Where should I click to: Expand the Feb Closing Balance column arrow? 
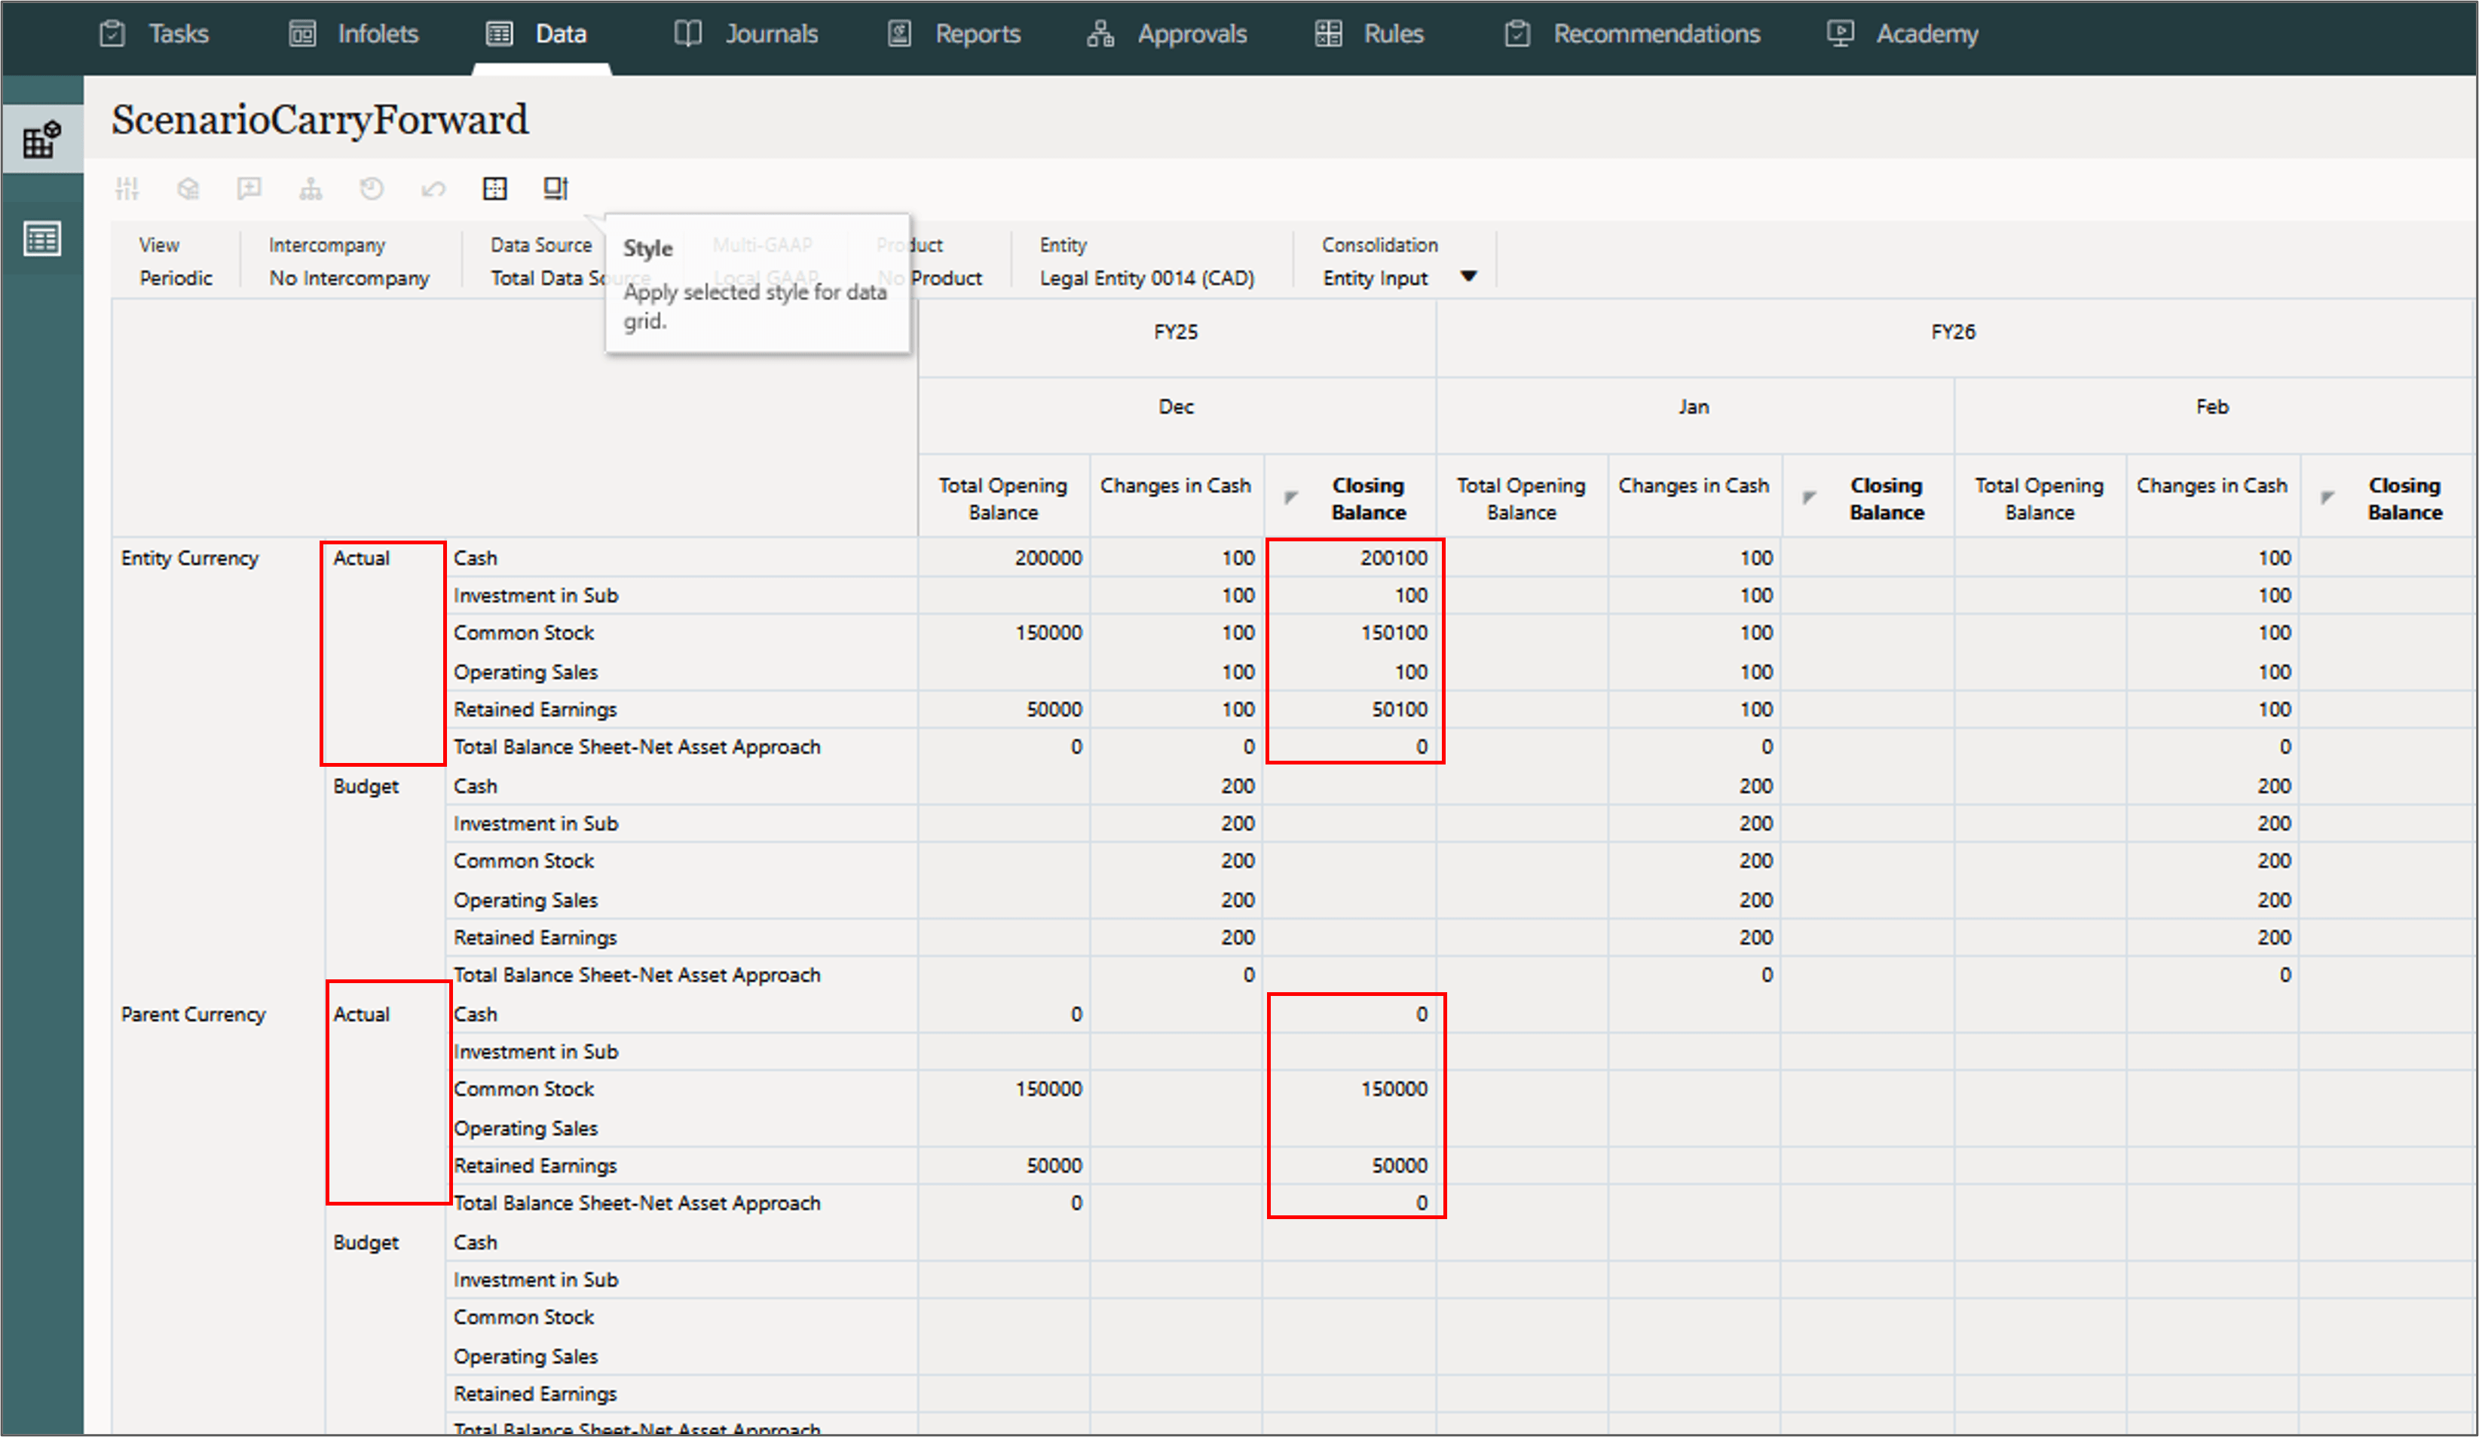[2327, 497]
